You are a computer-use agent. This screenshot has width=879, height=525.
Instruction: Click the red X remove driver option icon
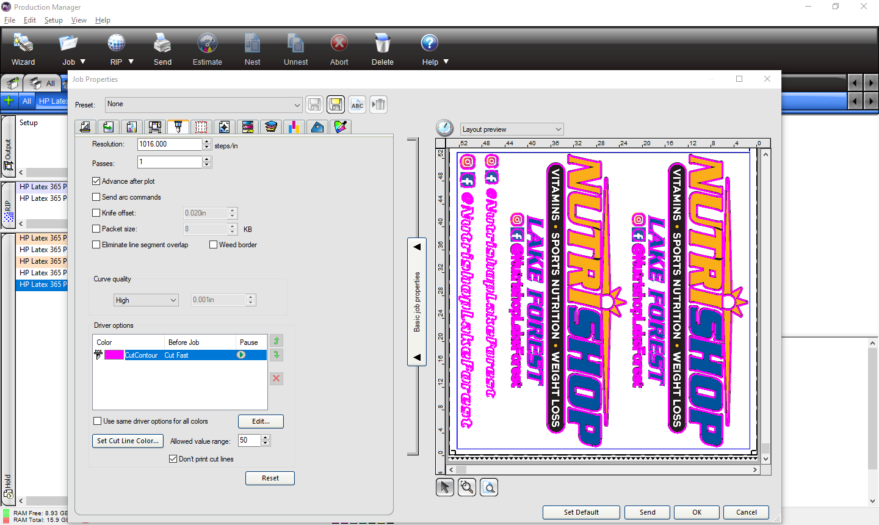277,378
